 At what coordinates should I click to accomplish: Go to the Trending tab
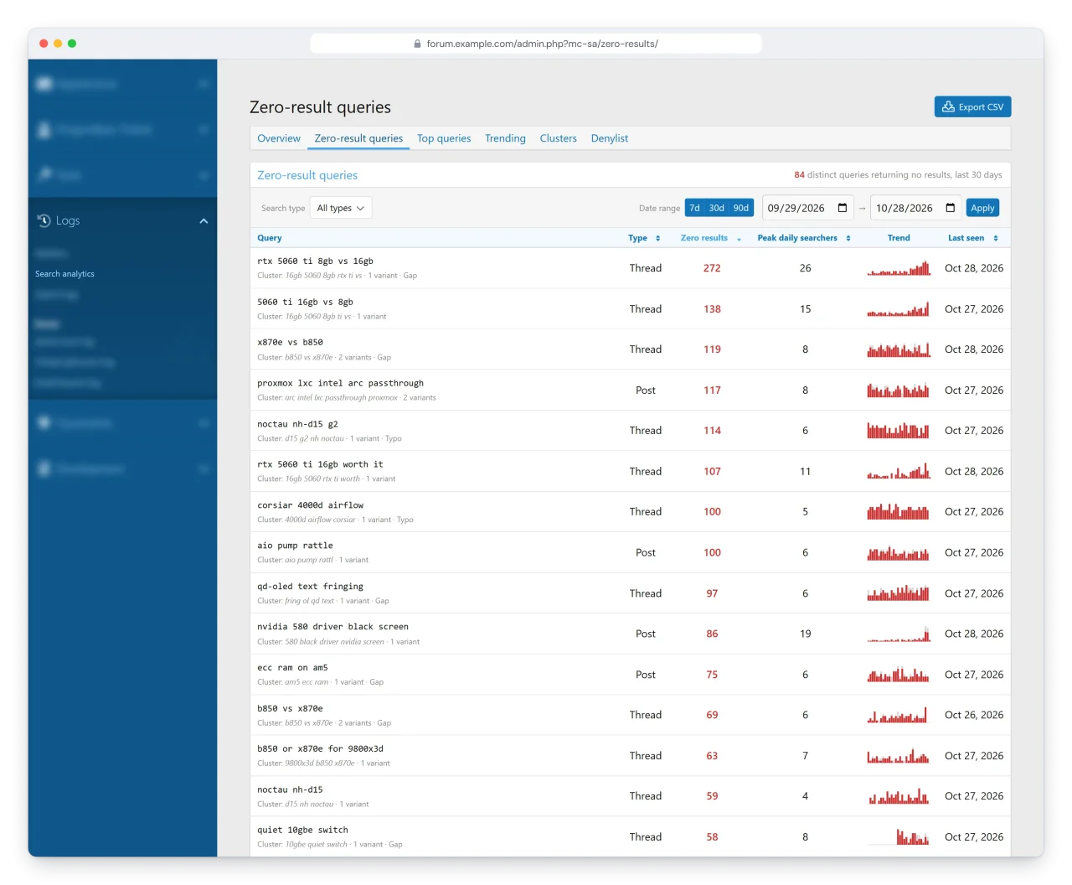click(505, 138)
